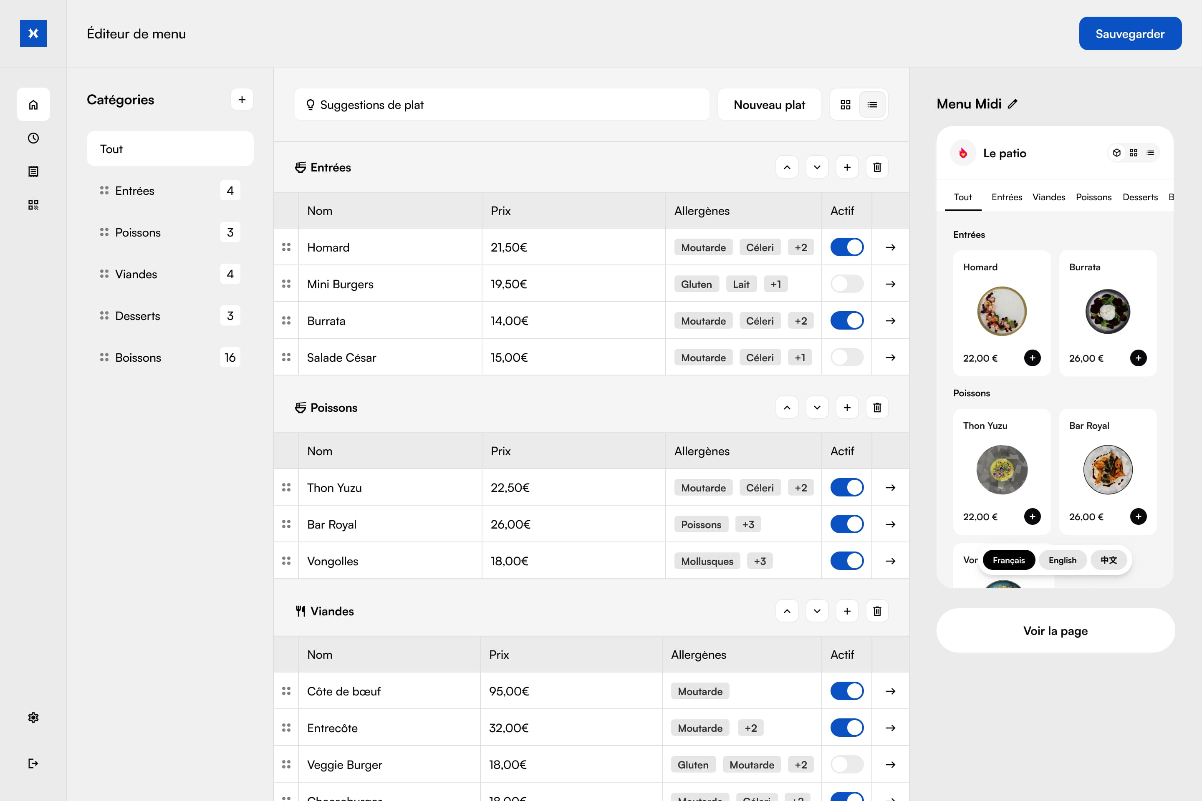Open Vongolles details arrow

point(890,561)
